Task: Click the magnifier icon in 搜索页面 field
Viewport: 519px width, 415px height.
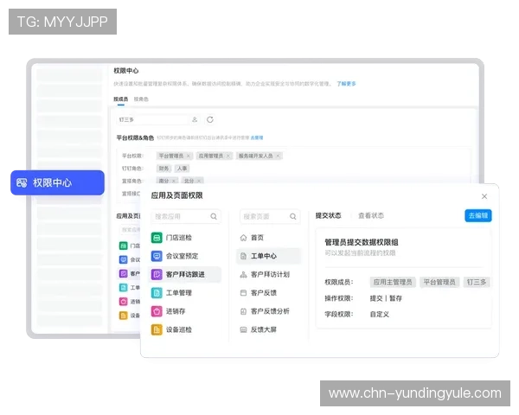Action: coord(293,216)
